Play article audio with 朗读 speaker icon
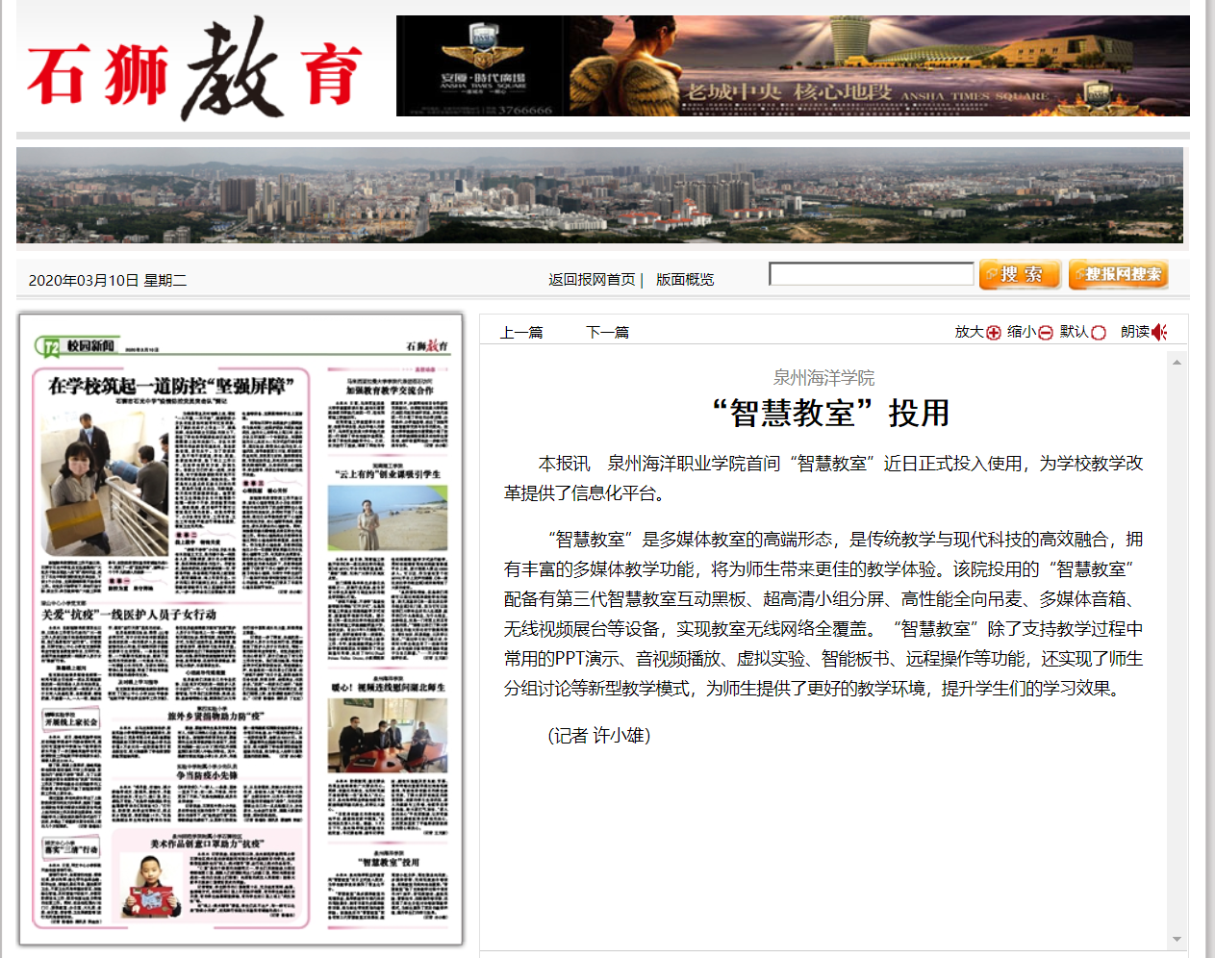 pos(1159,332)
